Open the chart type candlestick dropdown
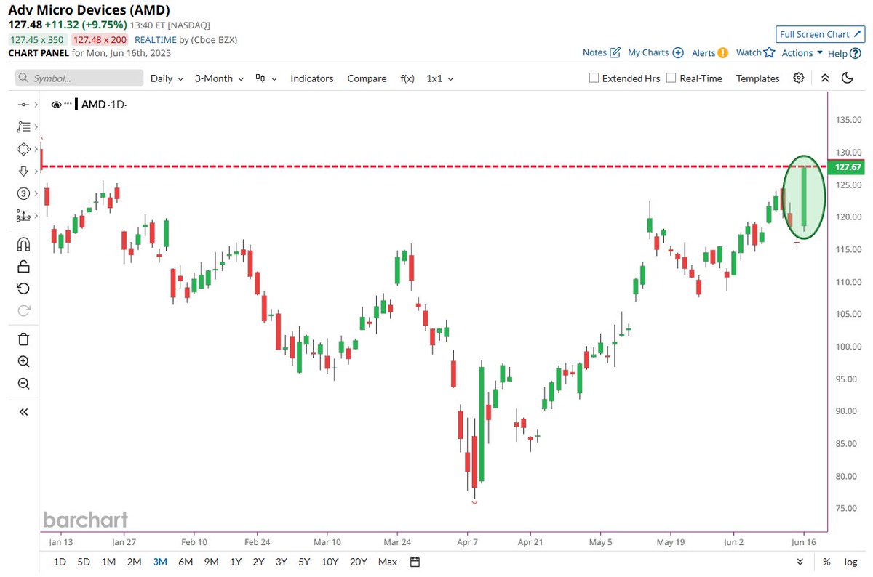This screenshot has height=577, width=873. point(267,78)
